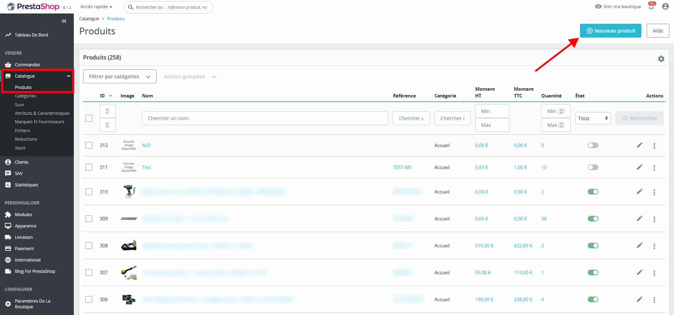Viewport: 674px width, 315px height.
Task: Edit product 307 with the pencil icon
Action: coord(640,272)
